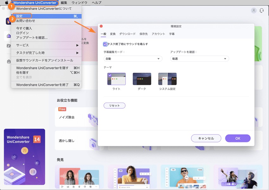Switch to the 一般 tab
The width and height of the screenshot is (269, 190).
(x=103, y=34)
